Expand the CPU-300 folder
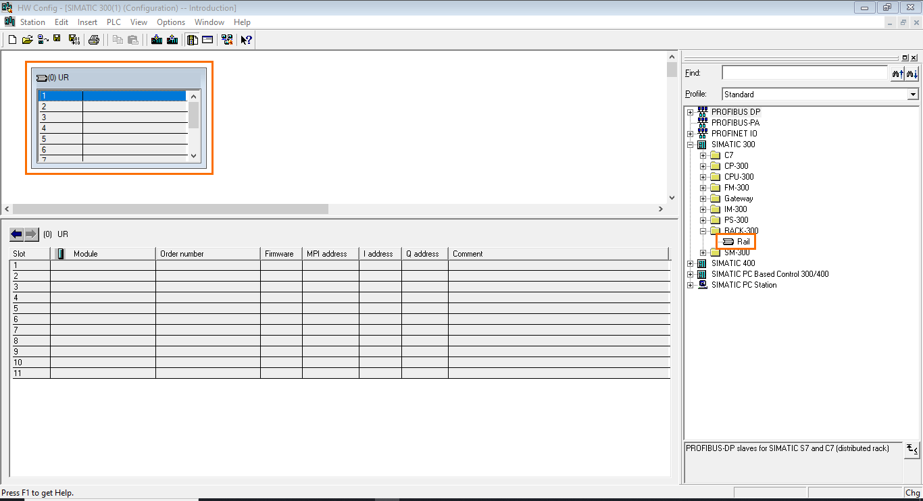 703,176
